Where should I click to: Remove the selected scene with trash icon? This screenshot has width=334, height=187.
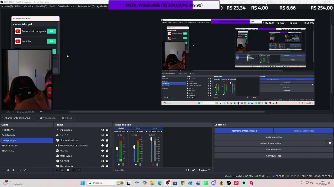tap(8, 170)
